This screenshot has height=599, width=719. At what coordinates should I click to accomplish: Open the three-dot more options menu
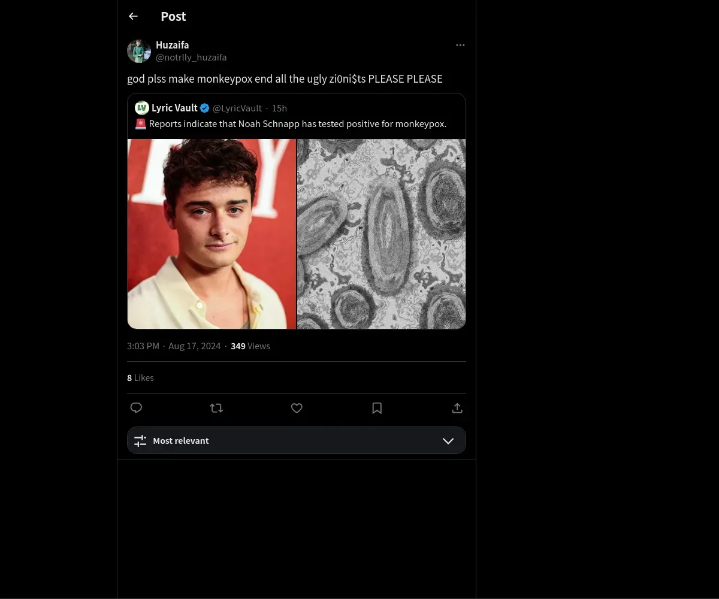(460, 46)
